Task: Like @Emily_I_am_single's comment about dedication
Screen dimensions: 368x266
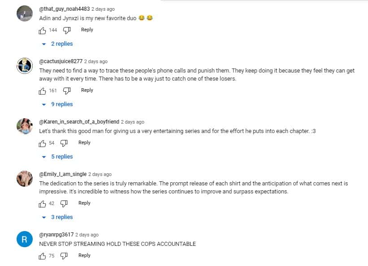Action: coord(42,203)
